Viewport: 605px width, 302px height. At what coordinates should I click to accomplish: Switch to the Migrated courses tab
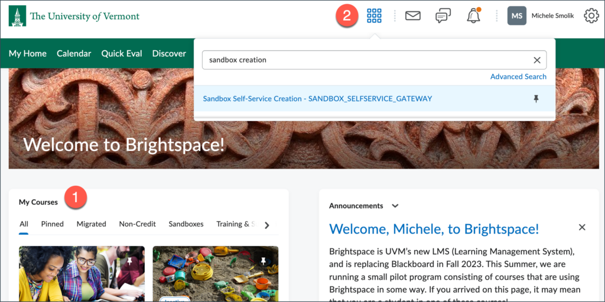point(92,224)
